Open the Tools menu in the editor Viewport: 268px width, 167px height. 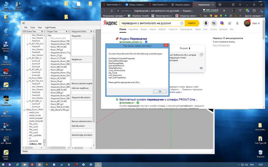coord(32,27)
